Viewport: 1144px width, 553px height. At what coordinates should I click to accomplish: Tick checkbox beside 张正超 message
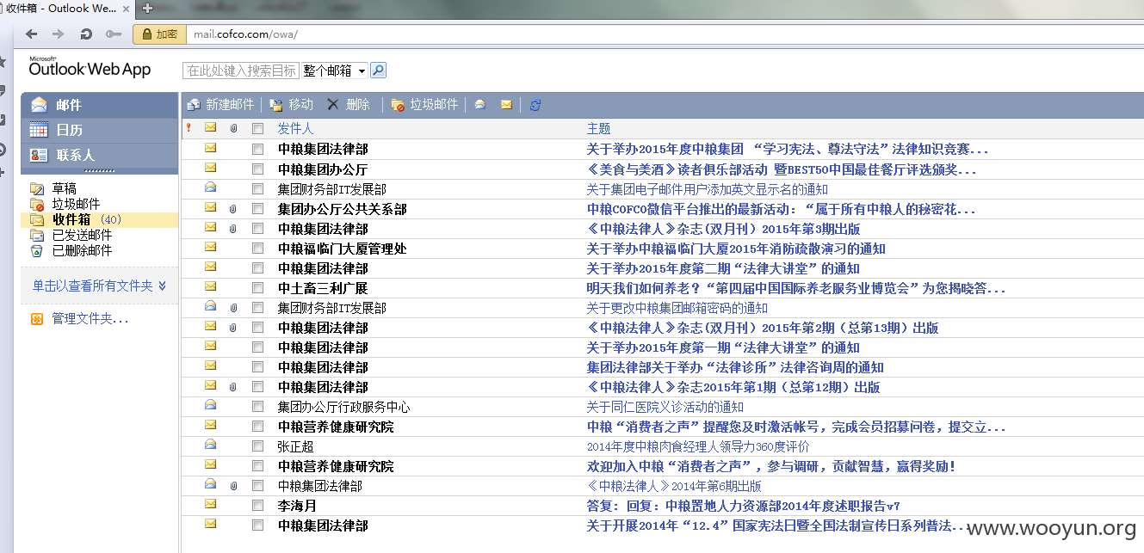[257, 445]
